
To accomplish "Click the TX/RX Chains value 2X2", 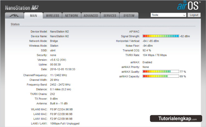I will pos(52,94).
